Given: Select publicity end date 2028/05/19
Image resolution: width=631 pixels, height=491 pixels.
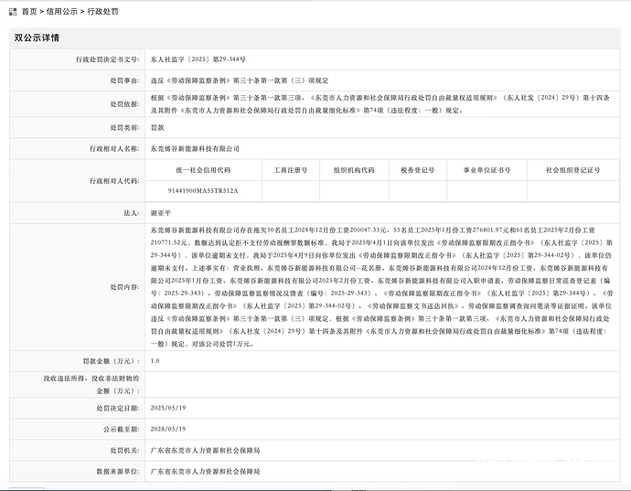Looking at the screenshot, I should pyautogui.click(x=168, y=429).
